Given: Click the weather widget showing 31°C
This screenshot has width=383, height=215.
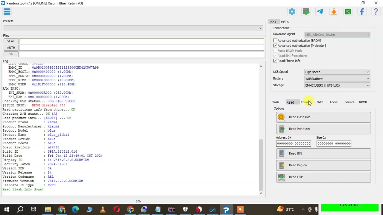Looking at the screenshot, I should click(286, 209).
